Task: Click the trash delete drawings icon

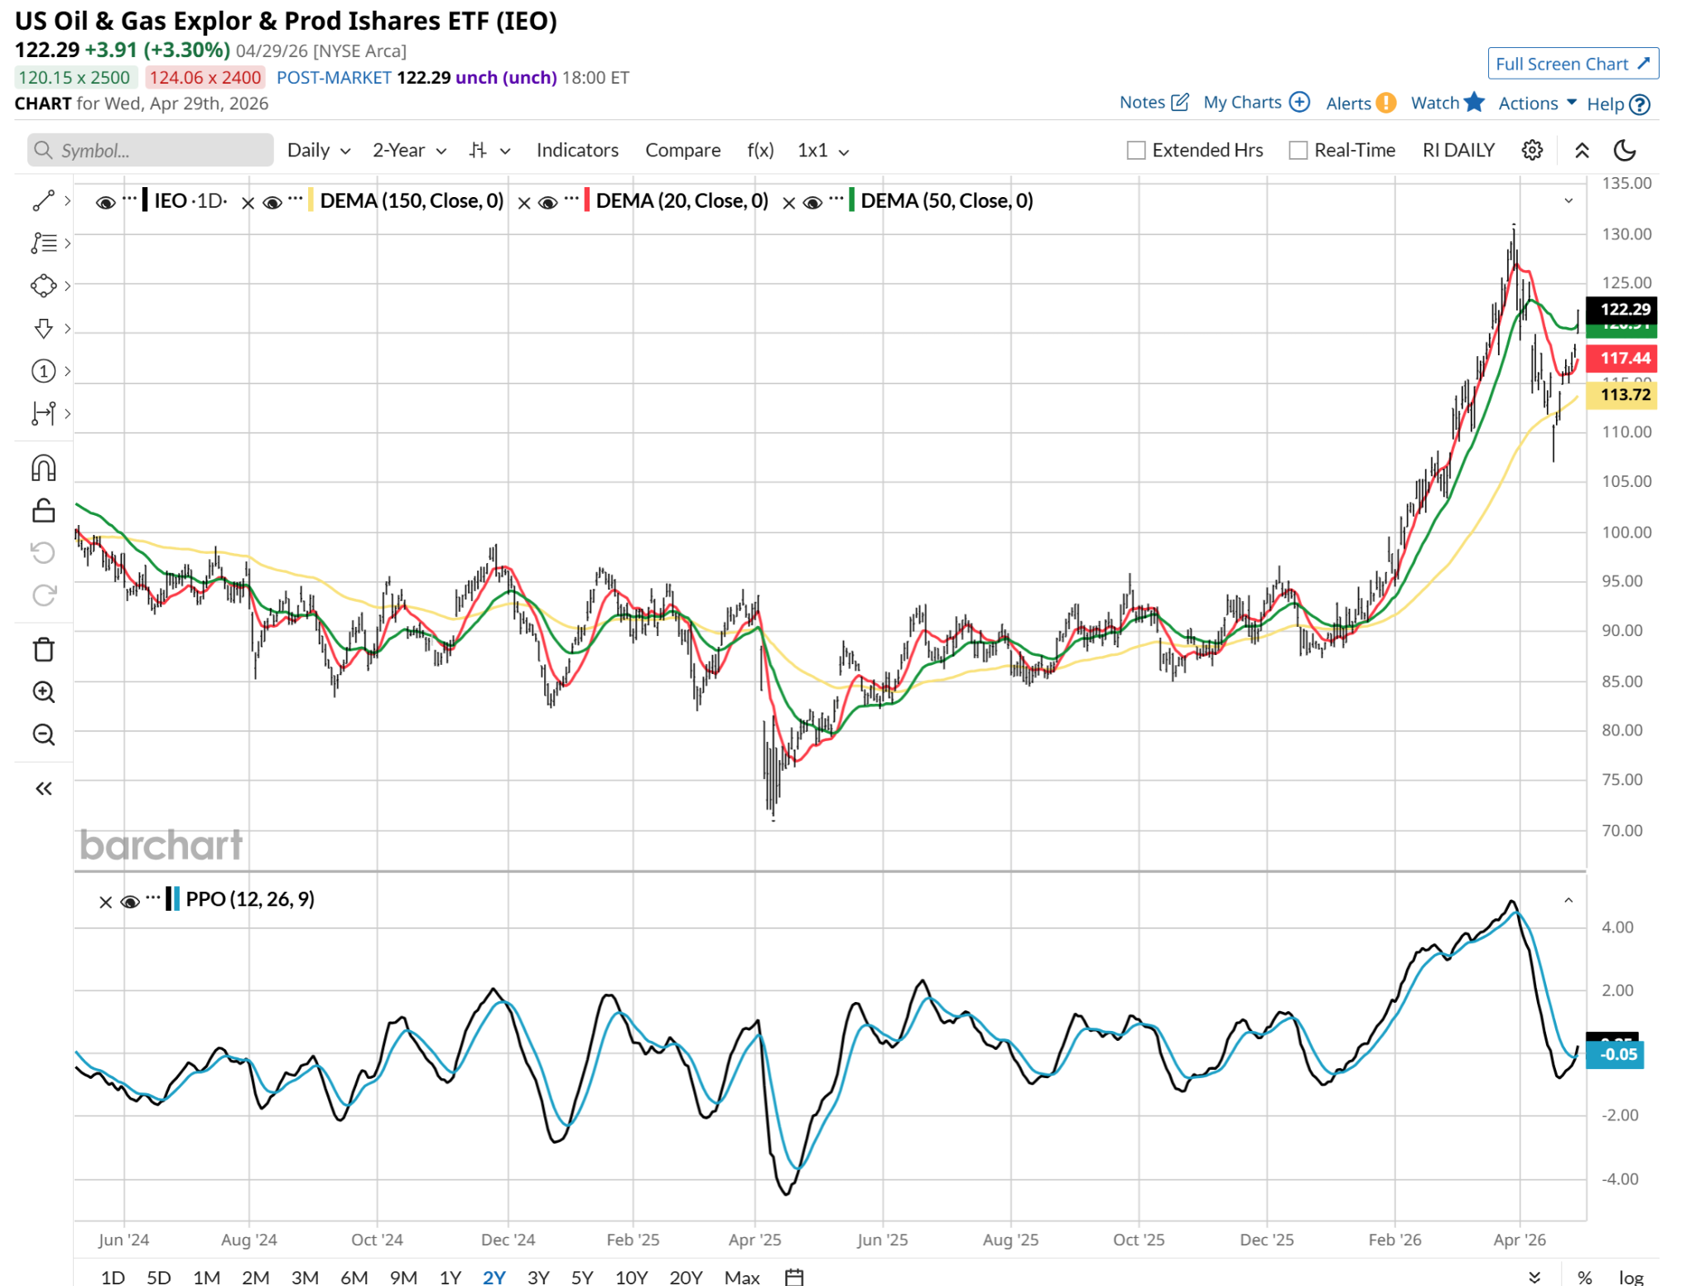Action: click(43, 650)
